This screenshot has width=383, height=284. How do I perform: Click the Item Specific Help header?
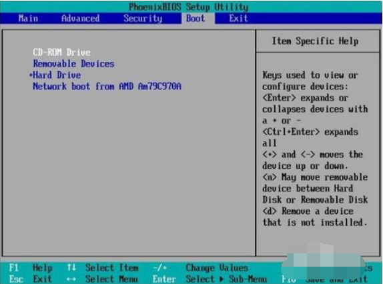(315, 41)
